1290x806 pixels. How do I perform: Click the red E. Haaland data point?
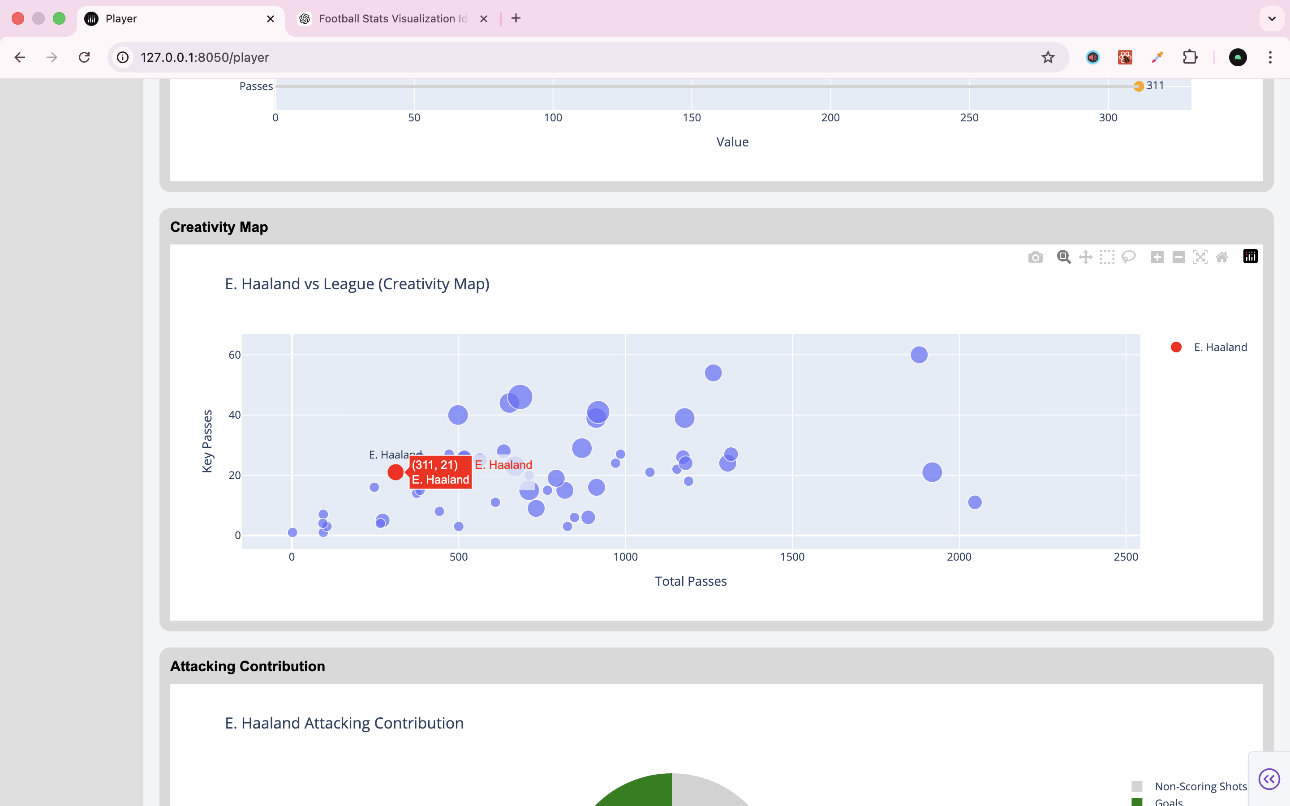(x=395, y=472)
